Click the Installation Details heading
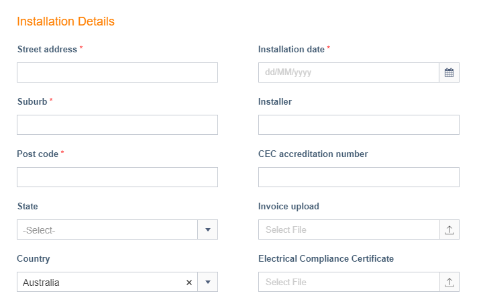 (x=66, y=21)
